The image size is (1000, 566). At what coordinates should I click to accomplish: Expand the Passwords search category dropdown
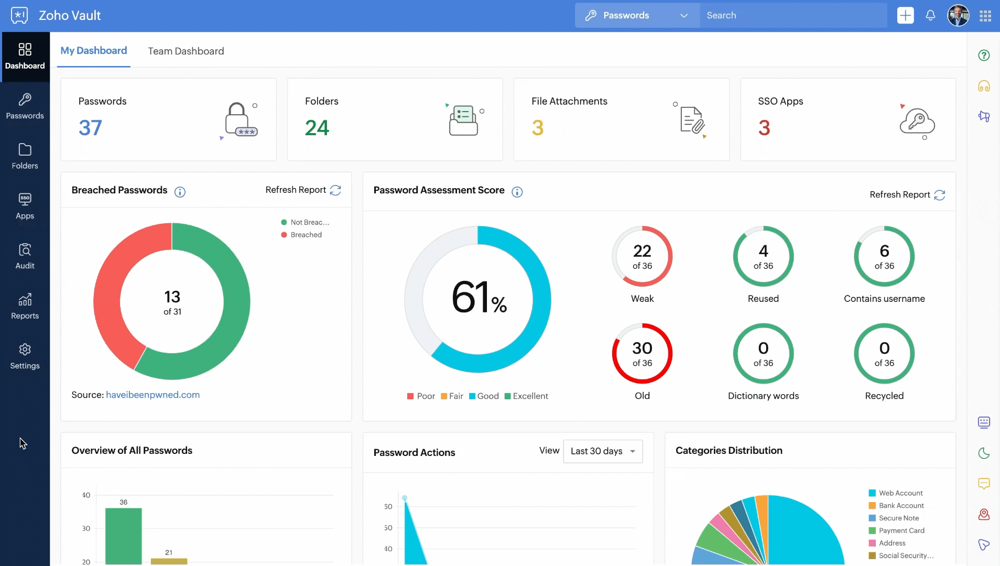pyautogui.click(x=637, y=16)
